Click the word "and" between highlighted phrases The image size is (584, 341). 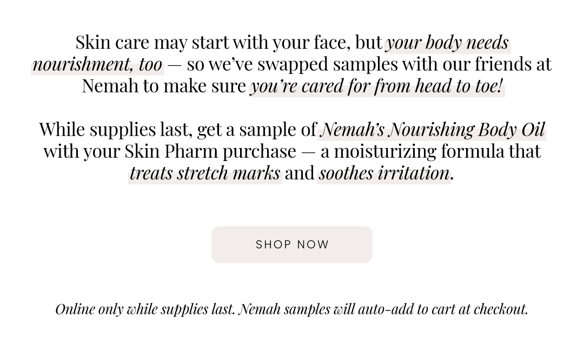[x=300, y=174]
